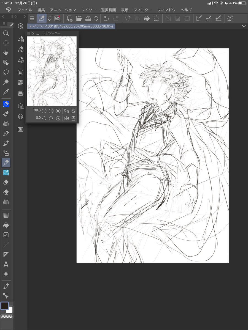Click the command bar Fill bucket icon

coord(147,18)
